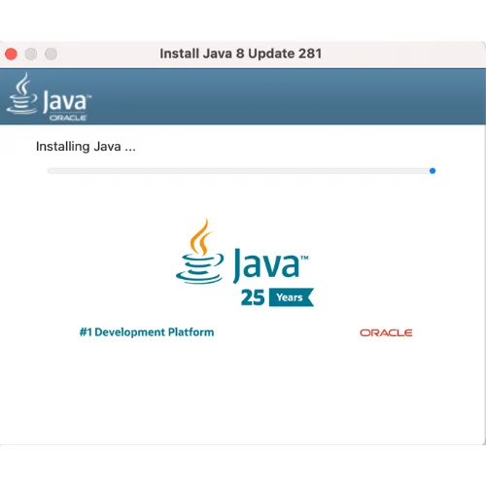Screen dimensions: 486x486
Task: Click the gray zoom window button
Action: (51, 53)
